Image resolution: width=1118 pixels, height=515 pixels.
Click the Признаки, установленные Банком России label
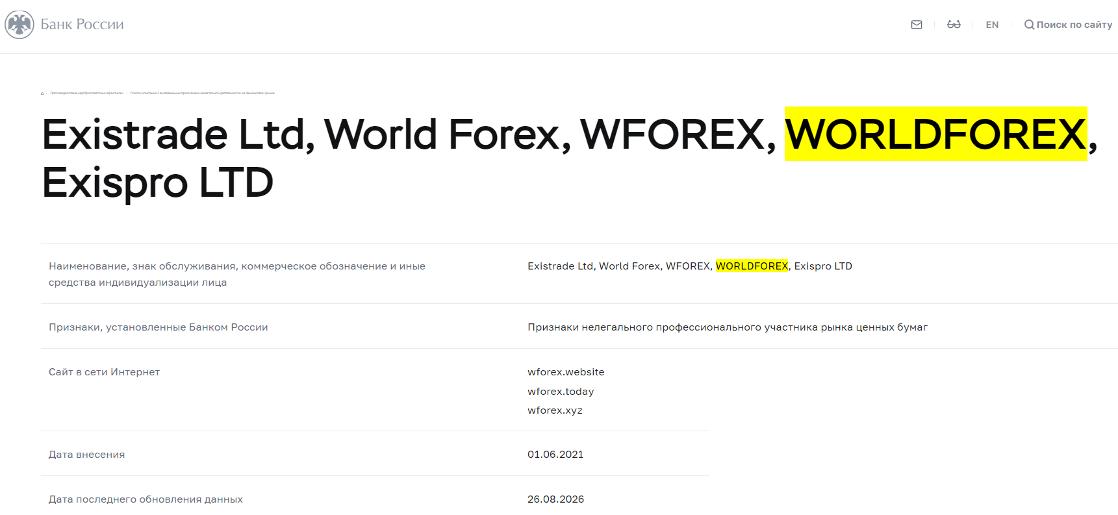159,327
